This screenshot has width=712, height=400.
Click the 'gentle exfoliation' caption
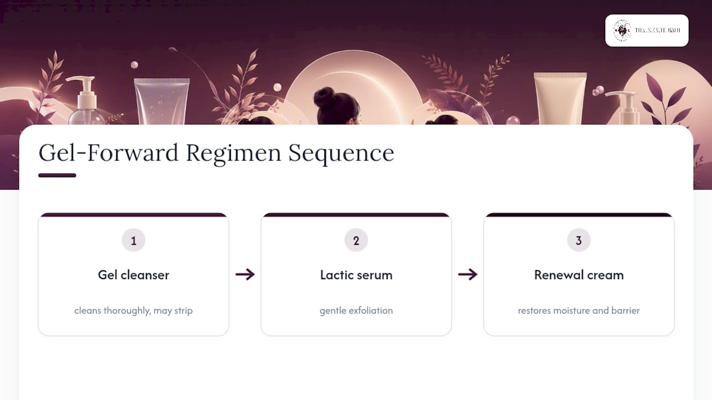coord(356,311)
